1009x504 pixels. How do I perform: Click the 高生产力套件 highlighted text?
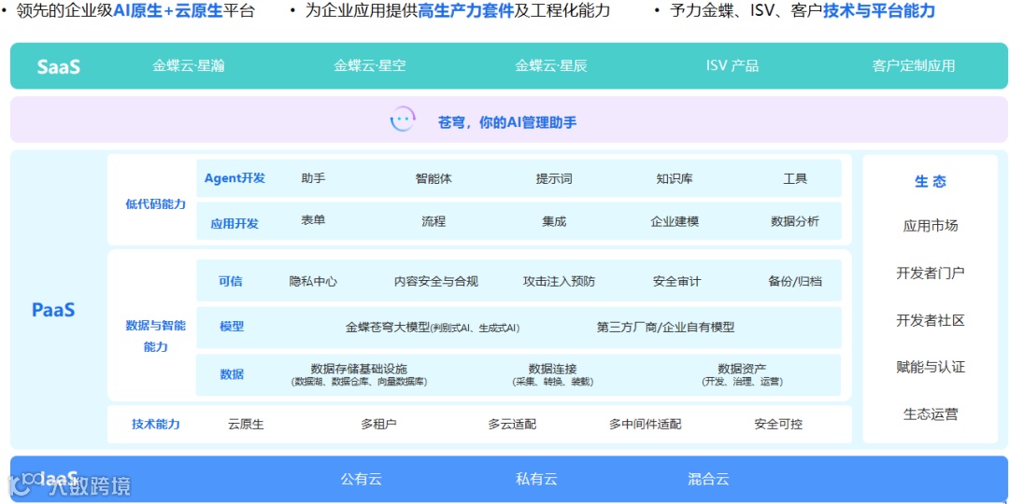tap(466, 11)
